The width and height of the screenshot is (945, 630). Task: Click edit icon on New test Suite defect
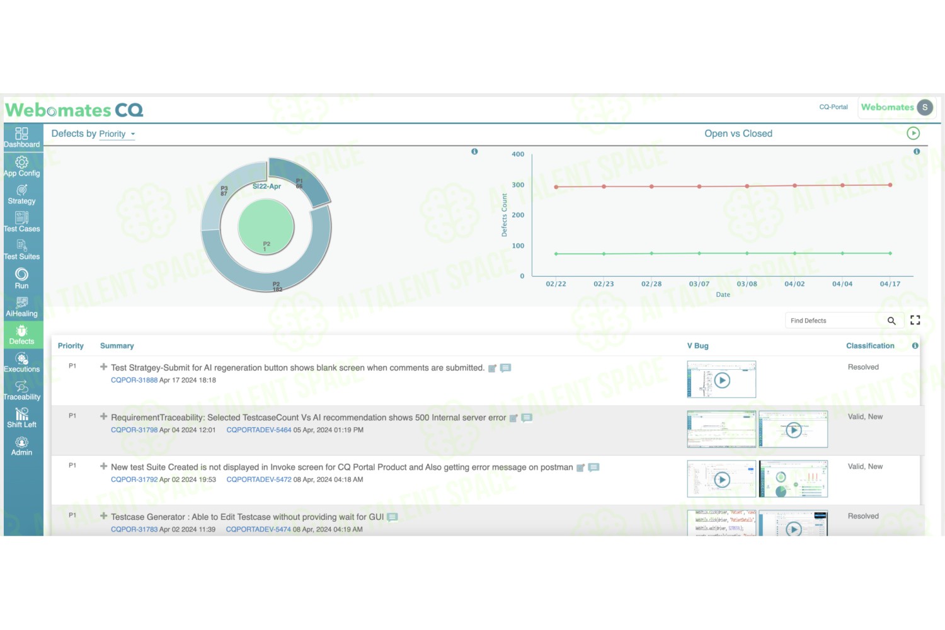581,467
